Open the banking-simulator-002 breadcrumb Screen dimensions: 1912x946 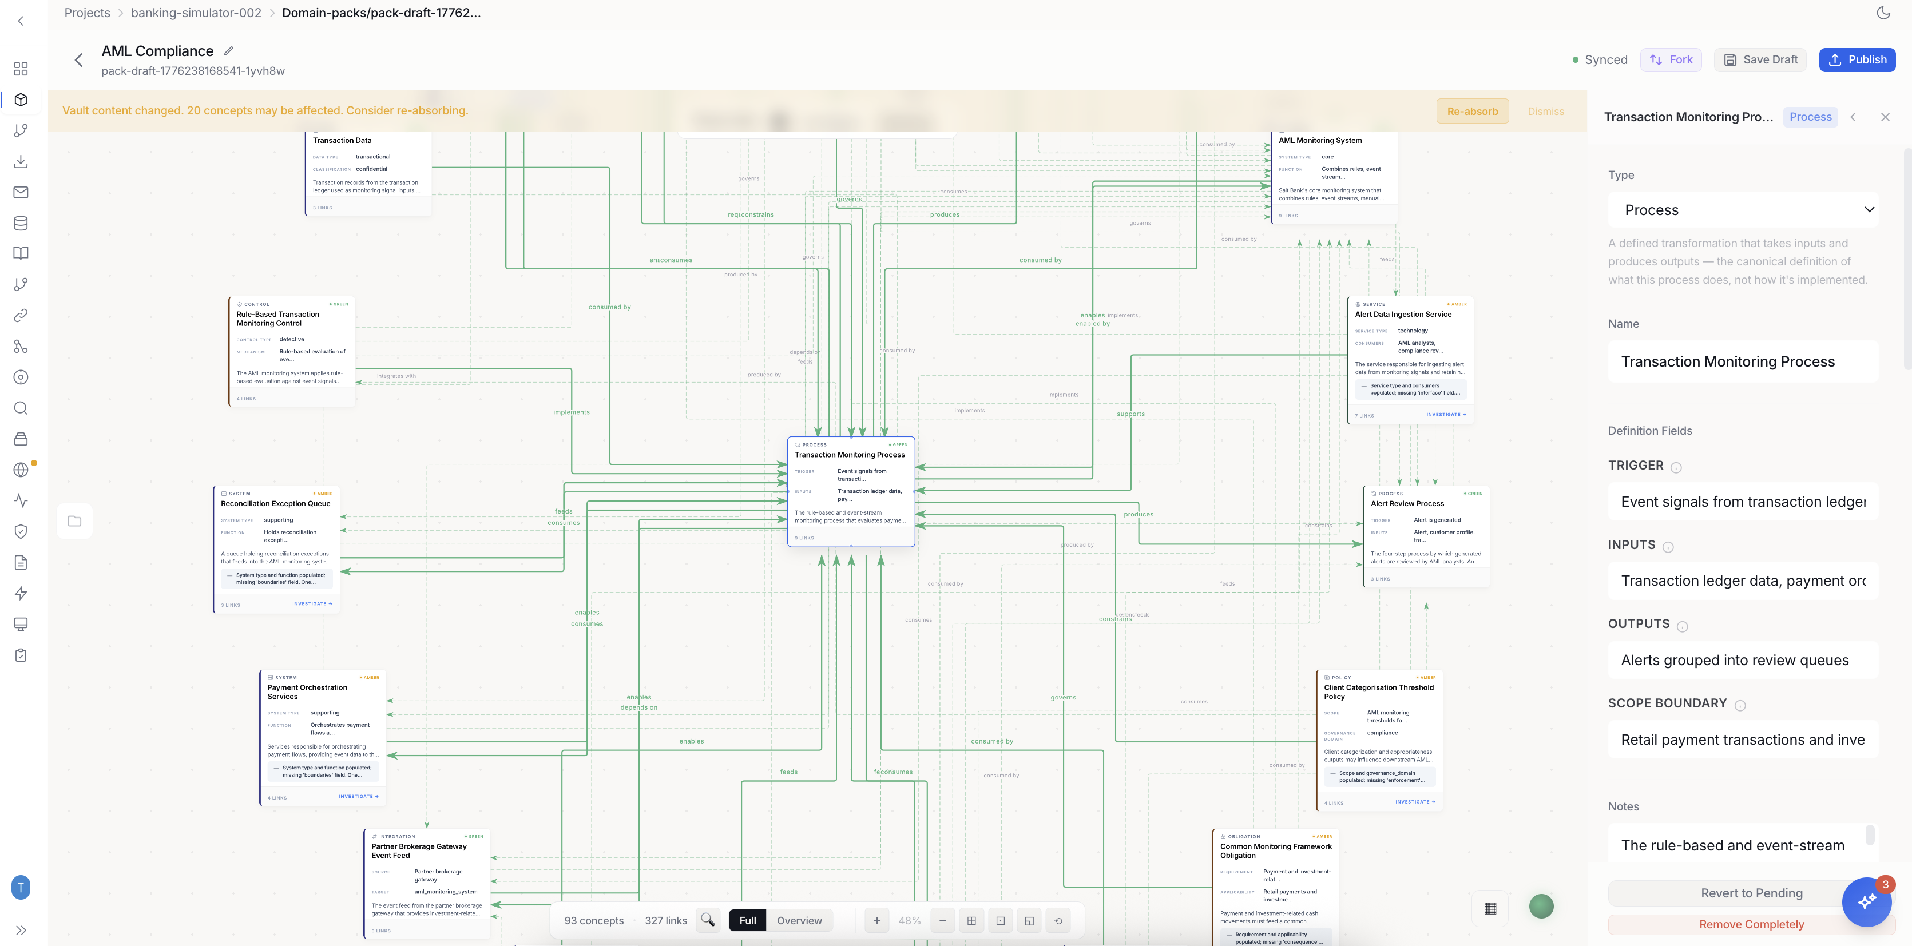[x=195, y=13]
